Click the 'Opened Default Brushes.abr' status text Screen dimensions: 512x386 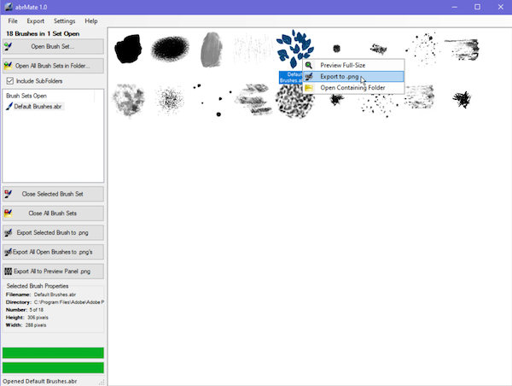point(40,381)
